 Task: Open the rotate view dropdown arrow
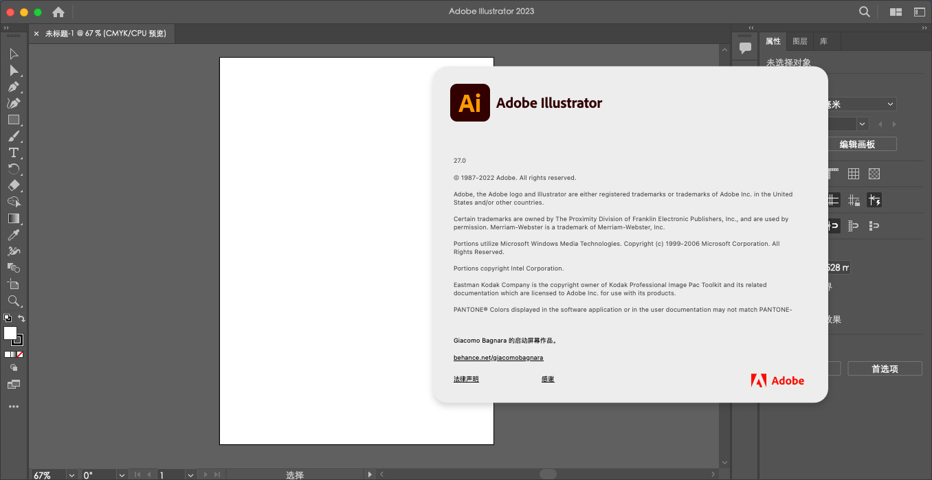tap(122, 475)
